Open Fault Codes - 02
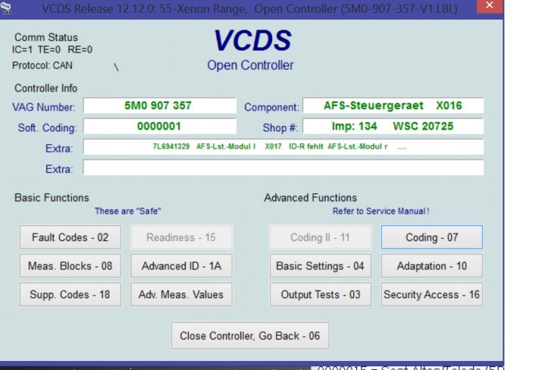This screenshot has width=542, height=370. [70, 237]
